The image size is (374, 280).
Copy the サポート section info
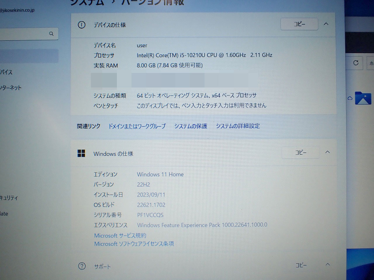click(x=301, y=265)
